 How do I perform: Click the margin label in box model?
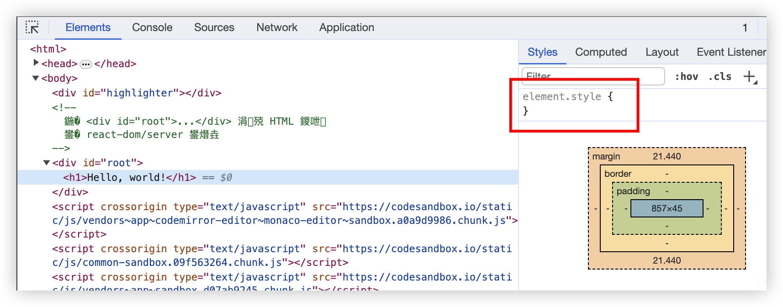pos(606,156)
